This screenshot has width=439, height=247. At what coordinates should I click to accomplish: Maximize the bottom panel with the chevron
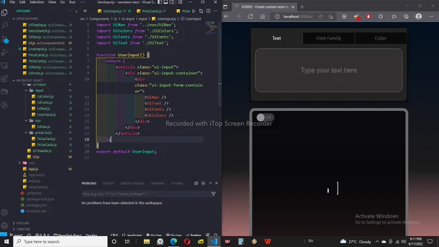coord(210,183)
